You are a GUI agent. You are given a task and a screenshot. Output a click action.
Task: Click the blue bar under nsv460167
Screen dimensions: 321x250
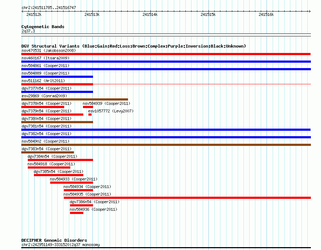pos(166,62)
